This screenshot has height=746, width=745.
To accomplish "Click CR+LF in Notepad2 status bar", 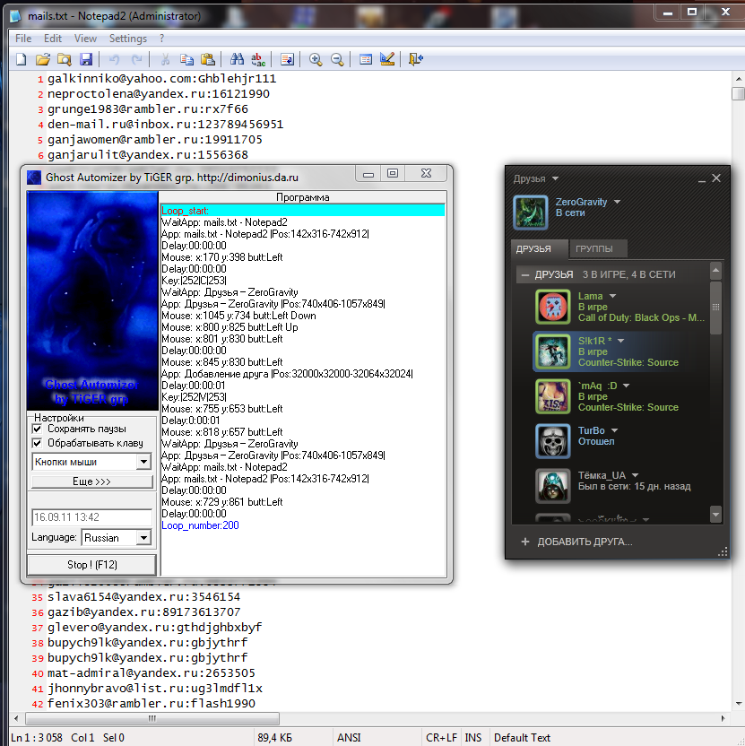I will coord(441,737).
